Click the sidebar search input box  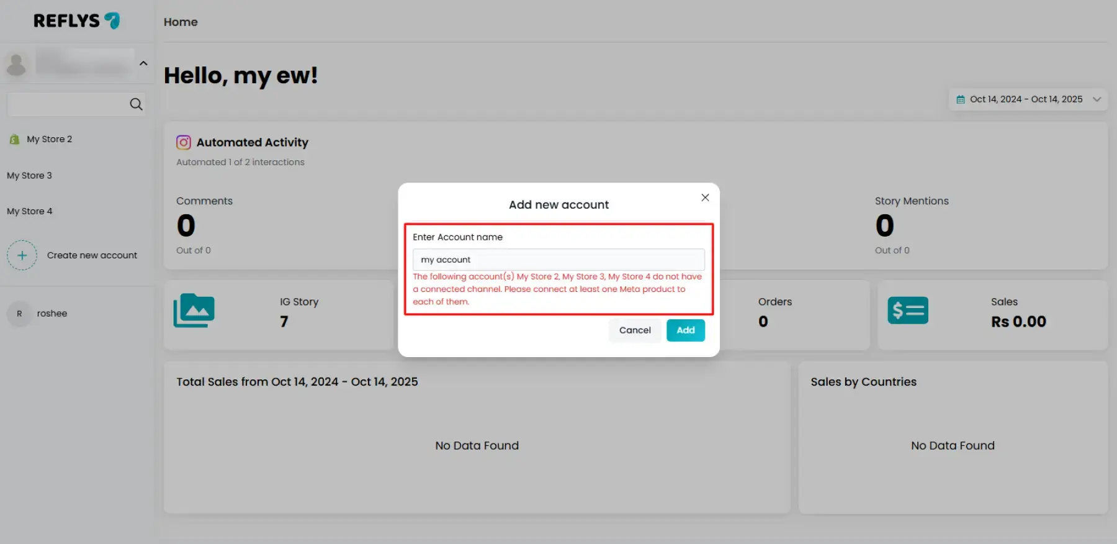[x=67, y=104]
